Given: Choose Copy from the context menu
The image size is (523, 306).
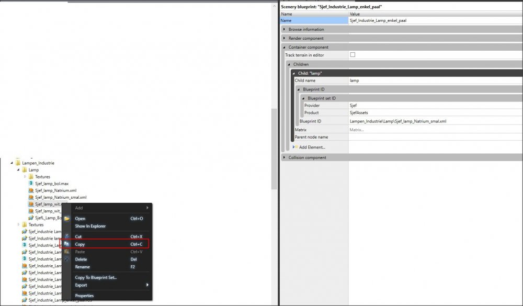Looking at the screenshot, I should [x=80, y=244].
